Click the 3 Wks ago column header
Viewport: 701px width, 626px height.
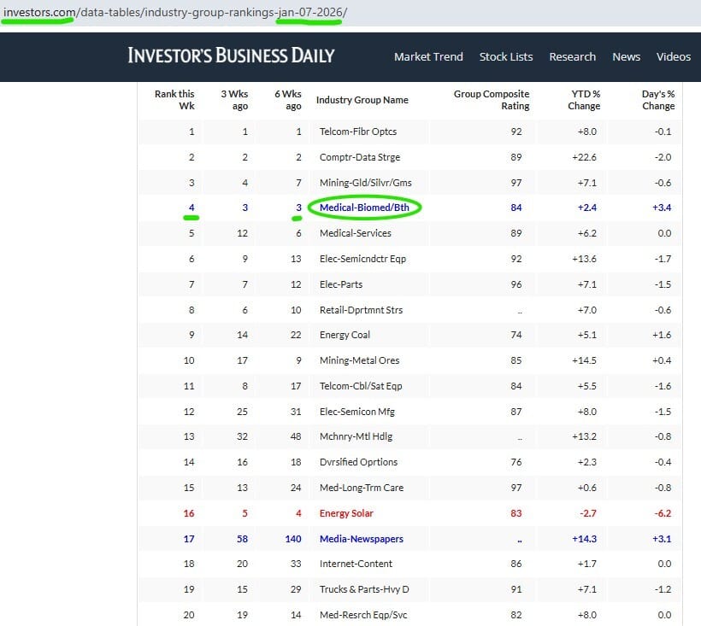tap(234, 100)
